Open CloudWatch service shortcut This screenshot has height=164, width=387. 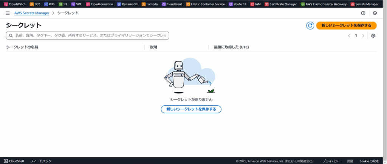click(14, 4)
